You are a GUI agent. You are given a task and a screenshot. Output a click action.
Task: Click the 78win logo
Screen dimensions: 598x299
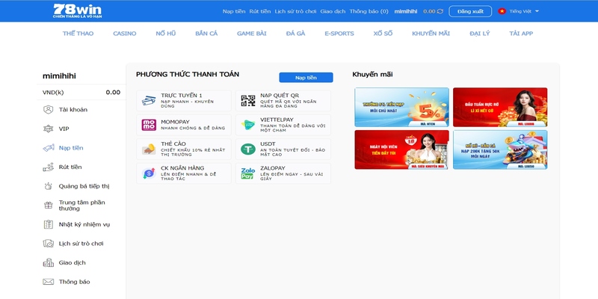click(x=73, y=11)
